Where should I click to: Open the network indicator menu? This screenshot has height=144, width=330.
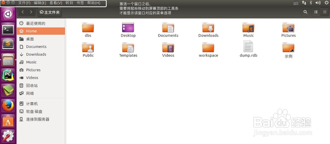click(x=304, y=3)
